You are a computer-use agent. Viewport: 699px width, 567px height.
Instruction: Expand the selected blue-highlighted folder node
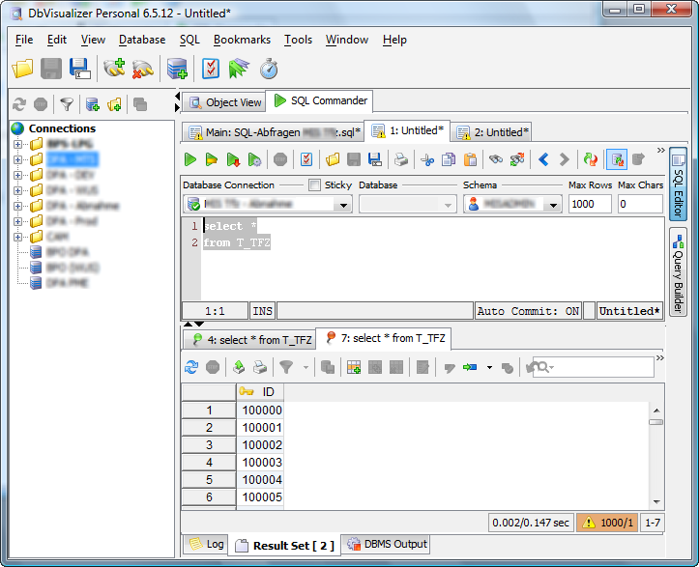click(17, 159)
